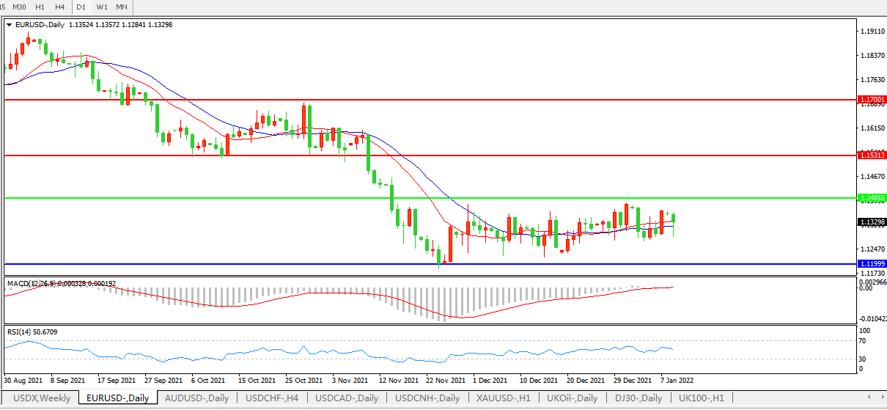The image size is (887, 410).
Task: Click the blue 1.11999 support level label
Action: point(872,263)
